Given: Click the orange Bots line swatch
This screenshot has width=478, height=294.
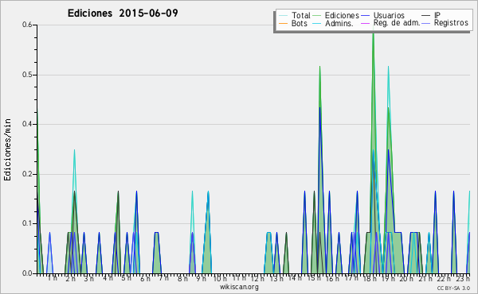Looking at the screenshot, I should (283, 23).
